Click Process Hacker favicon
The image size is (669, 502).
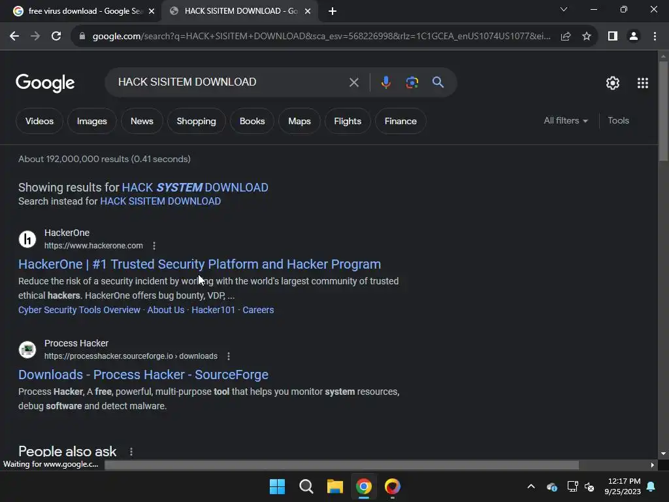(27, 350)
